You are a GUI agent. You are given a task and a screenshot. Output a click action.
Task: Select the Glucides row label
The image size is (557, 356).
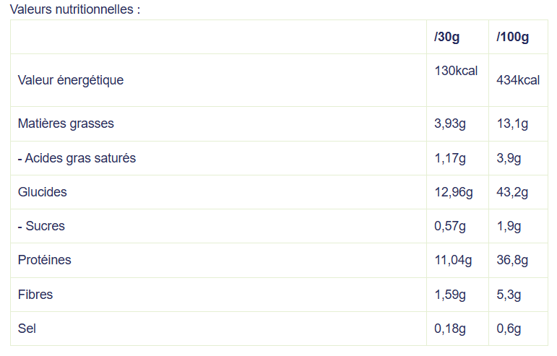43,192
